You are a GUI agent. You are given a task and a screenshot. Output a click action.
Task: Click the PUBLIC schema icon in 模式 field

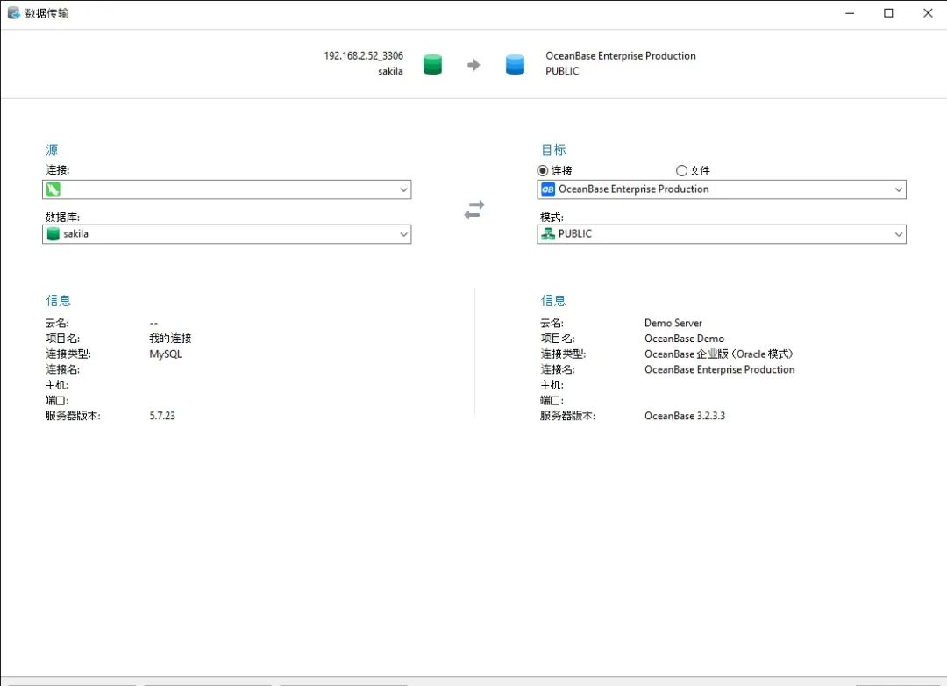pyautogui.click(x=548, y=234)
